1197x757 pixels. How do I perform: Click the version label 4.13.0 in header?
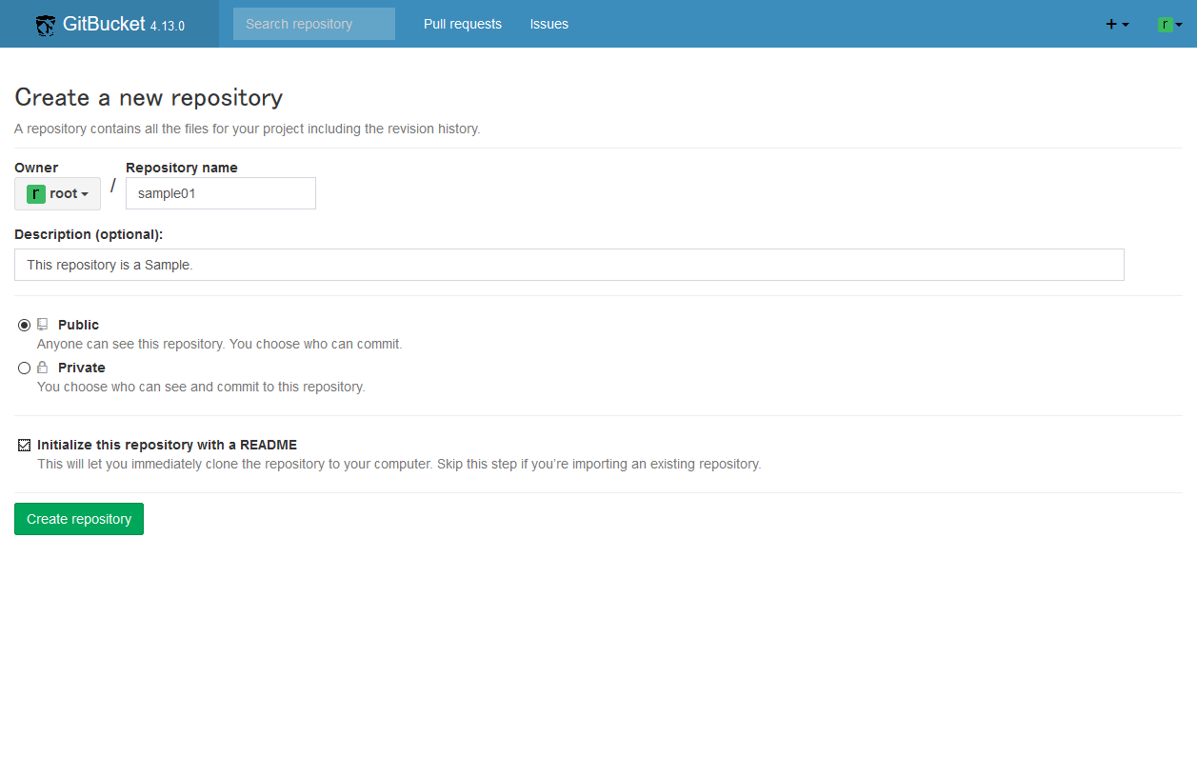pyautogui.click(x=168, y=28)
